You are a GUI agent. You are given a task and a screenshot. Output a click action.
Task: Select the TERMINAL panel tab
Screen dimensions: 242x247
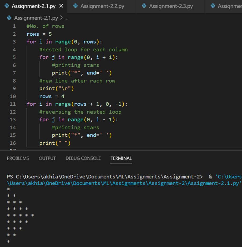tap(121, 158)
